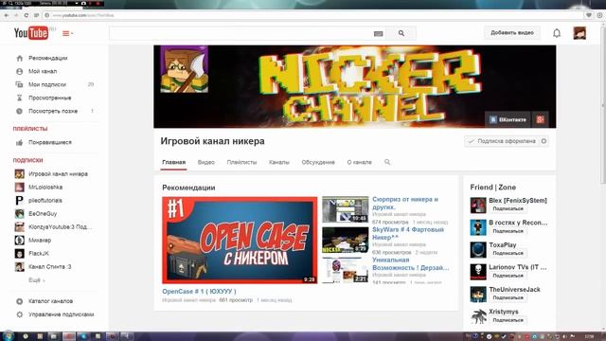Click the magnifier search button
Screen dimensions: 606x341
tap(401, 34)
